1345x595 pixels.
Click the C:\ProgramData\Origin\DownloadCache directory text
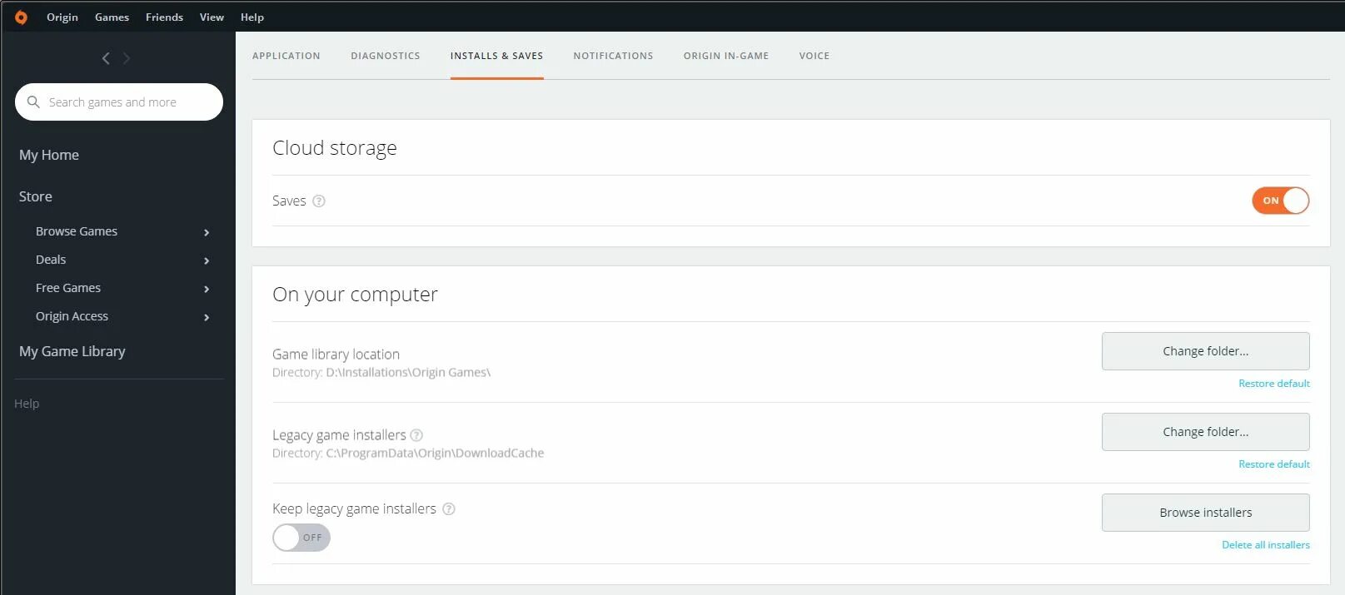[x=435, y=454]
